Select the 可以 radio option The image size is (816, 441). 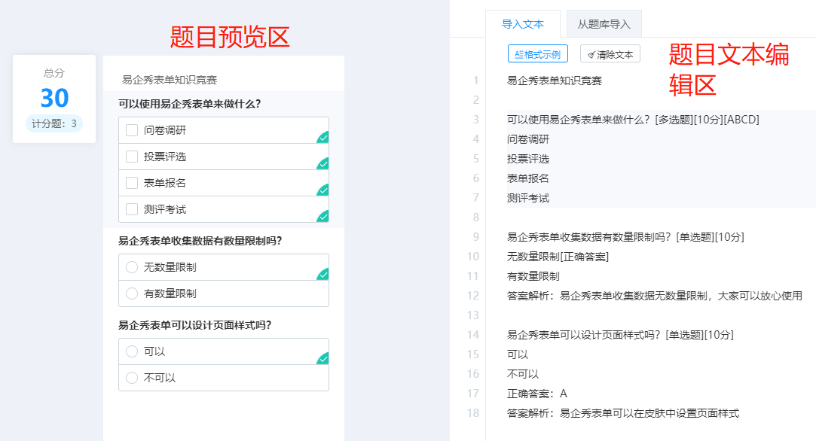pyautogui.click(x=132, y=351)
